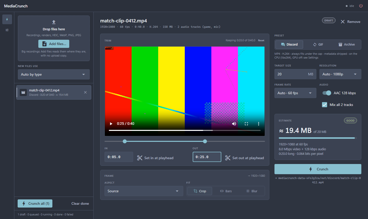
Task: Open the Frame Rate dropdown
Action: pyautogui.click(x=295, y=93)
